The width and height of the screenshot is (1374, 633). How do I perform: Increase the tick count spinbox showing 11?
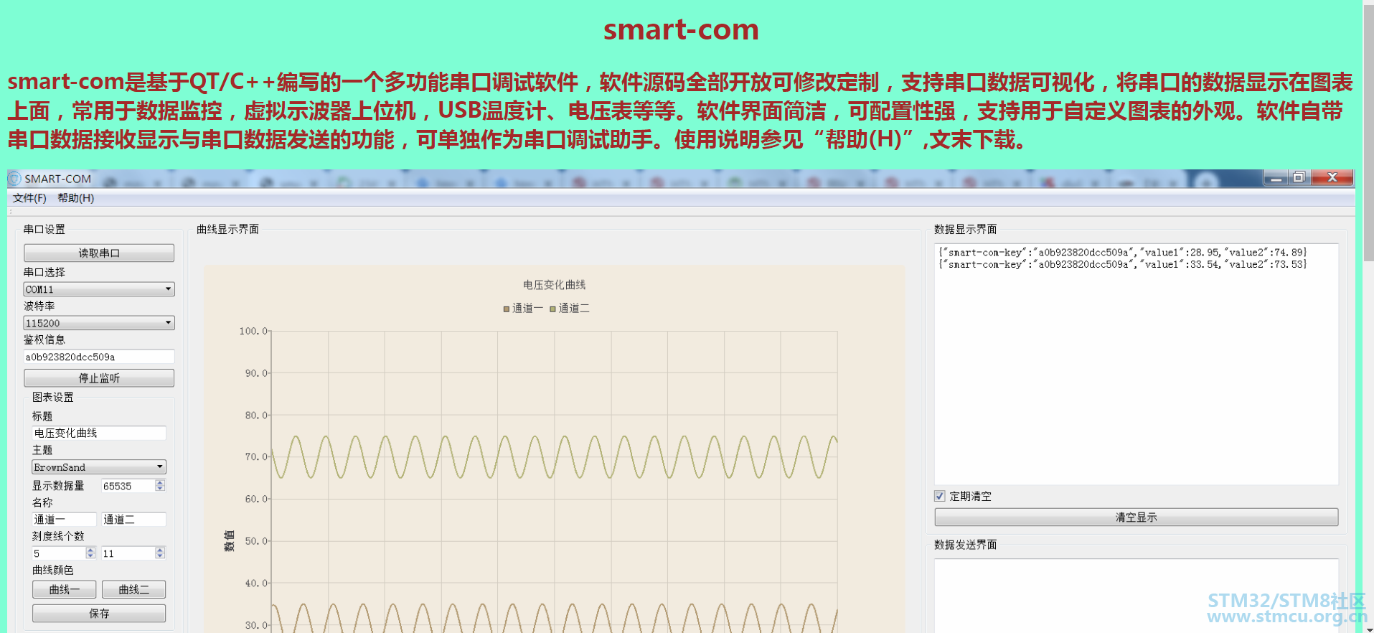click(160, 550)
